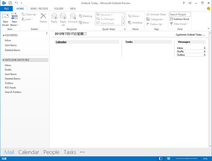Switch to Normal view status bar icon
Viewport: 212px width, 161px height.
(160, 159)
